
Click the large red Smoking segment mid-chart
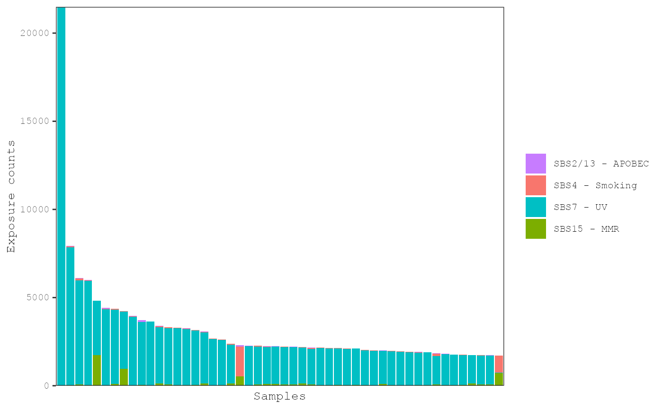pyautogui.click(x=240, y=362)
